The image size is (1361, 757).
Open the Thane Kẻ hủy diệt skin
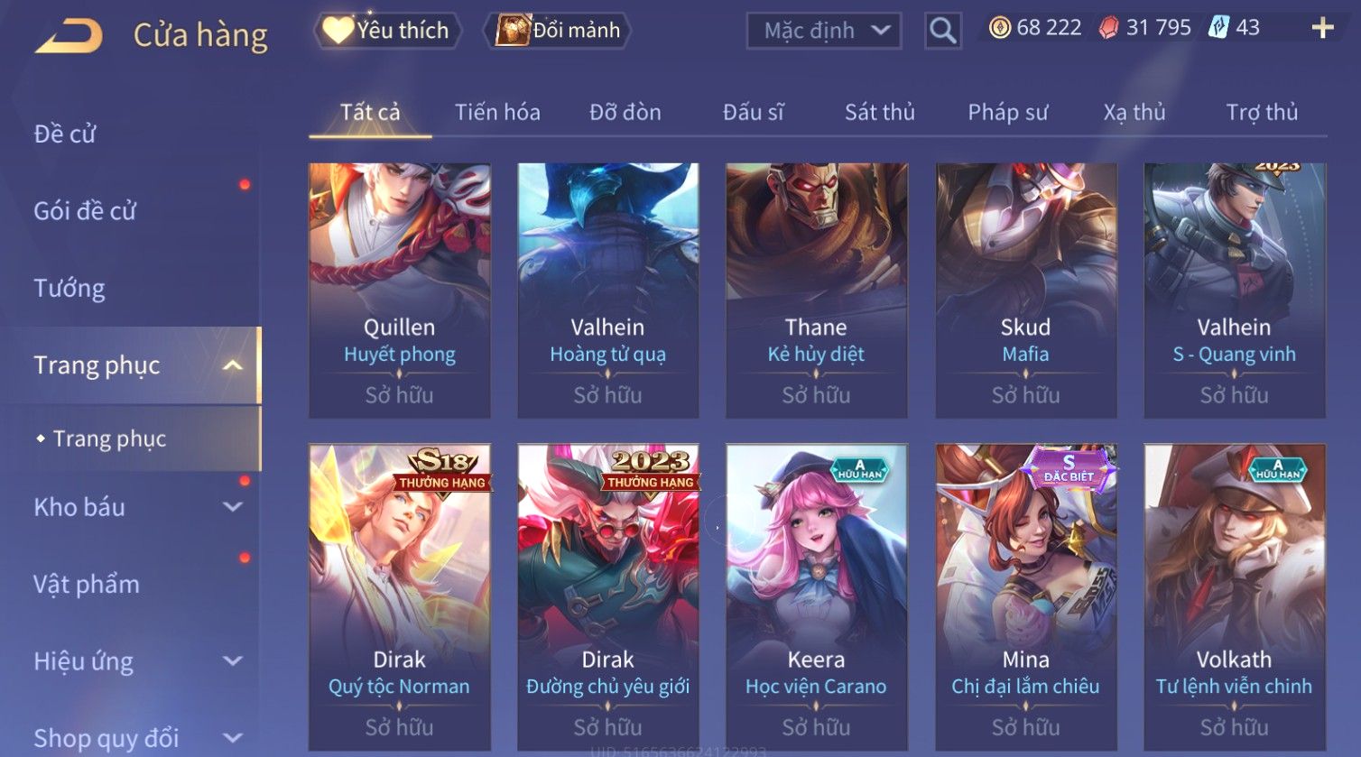816,291
